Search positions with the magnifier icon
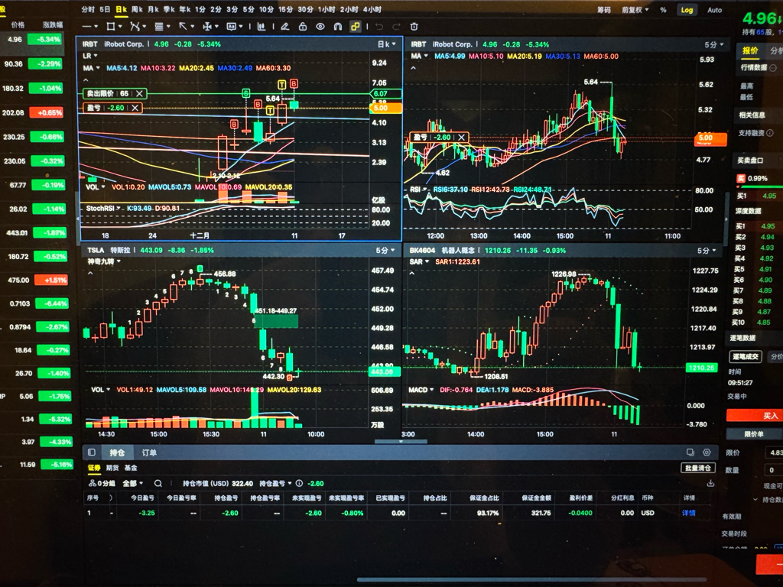 coord(158,483)
